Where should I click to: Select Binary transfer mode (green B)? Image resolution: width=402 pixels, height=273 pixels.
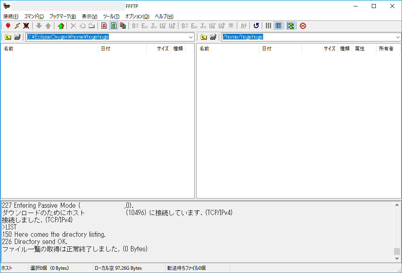pyautogui.click(x=114, y=26)
